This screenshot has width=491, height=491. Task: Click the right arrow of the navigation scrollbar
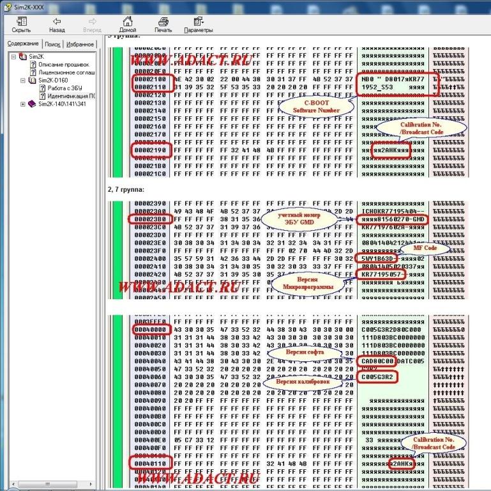point(91,484)
